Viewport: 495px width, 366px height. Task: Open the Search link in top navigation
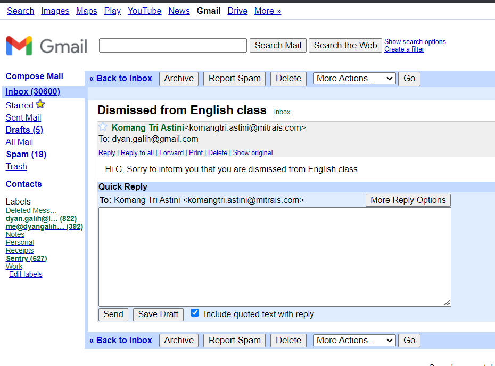pyautogui.click(x=21, y=11)
